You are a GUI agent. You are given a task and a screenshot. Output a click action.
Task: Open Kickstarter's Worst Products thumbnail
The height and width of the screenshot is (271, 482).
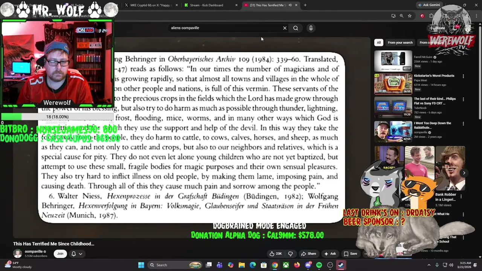(x=393, y=84)
